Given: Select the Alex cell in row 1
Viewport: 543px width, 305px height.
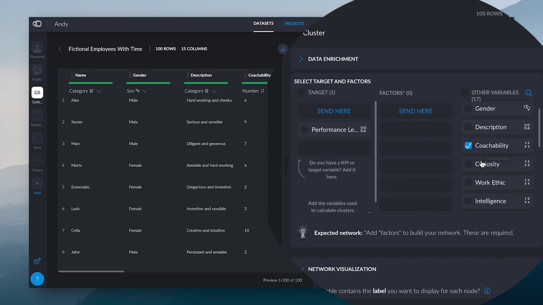Looking at the screenshot, I should (x=75, y=100).
